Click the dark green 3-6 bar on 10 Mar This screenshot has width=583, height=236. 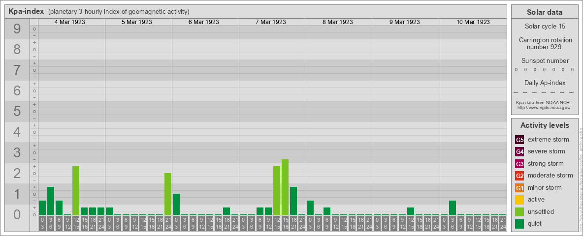pyautogui.click(x=452, y=208)
